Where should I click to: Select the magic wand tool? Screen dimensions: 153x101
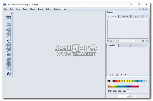pos(8,28)
